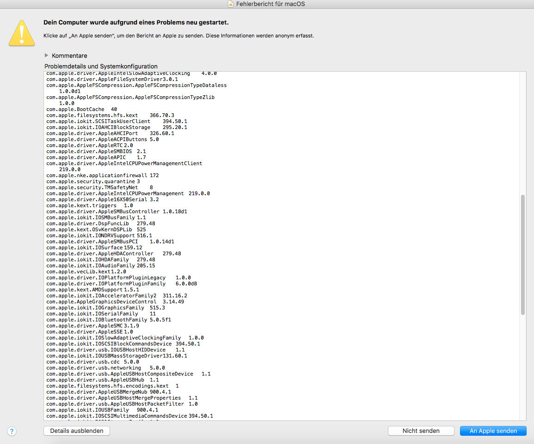Click the com.apple.iokit.IOAudioFamily 205.15 line
Image resolution: width=534 pixels, height=444 pixels.
(x=101, y=266)
